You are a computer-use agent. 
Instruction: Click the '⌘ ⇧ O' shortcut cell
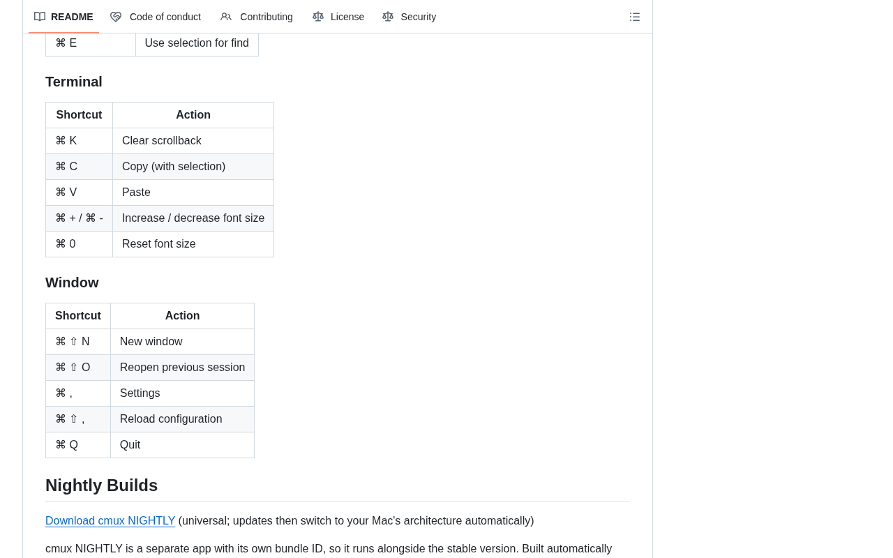point(78,368)
